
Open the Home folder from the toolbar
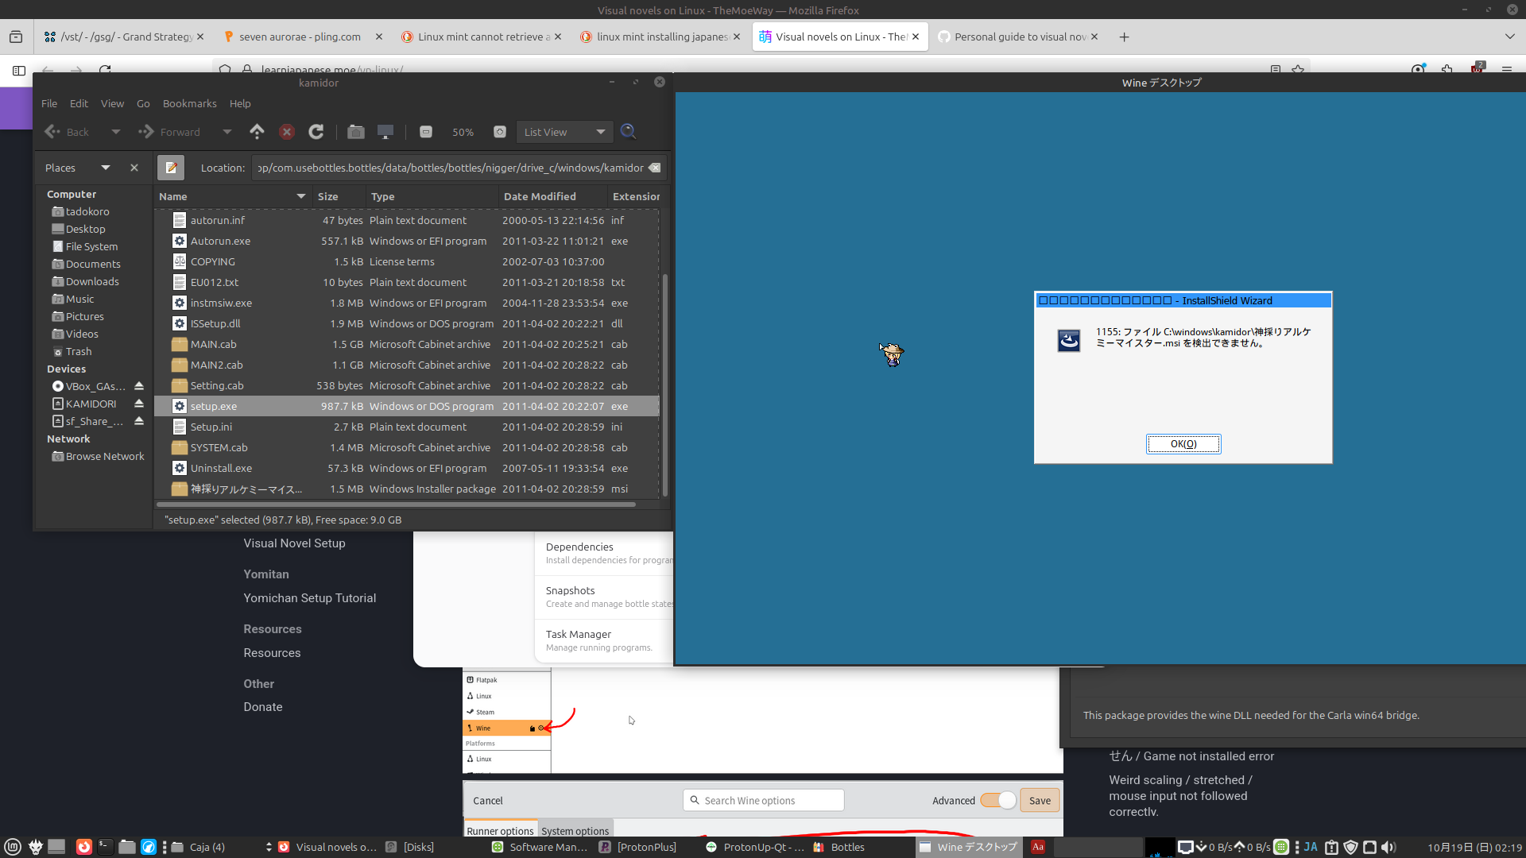point(355,132)
